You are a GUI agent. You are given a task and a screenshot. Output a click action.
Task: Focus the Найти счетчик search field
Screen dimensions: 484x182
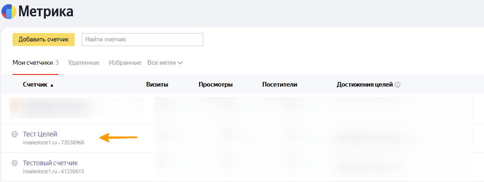coord(142,40)
